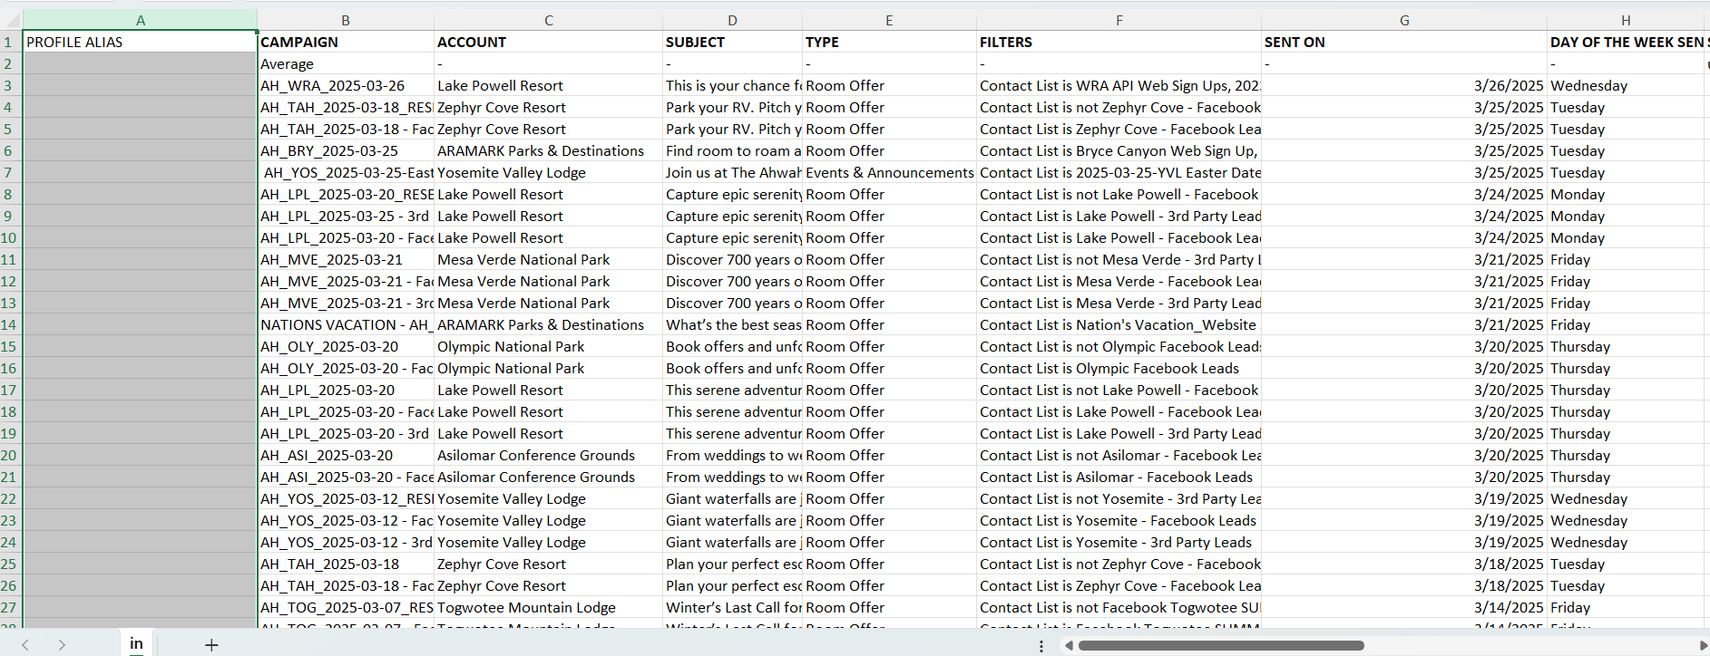Screen dimensions: 1710x656
Task: Click the sheet tab bar options dots
Action: click(1041, 646)
